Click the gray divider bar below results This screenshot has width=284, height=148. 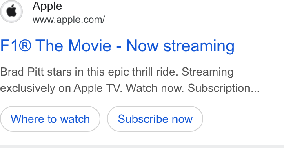click(142, 146)
